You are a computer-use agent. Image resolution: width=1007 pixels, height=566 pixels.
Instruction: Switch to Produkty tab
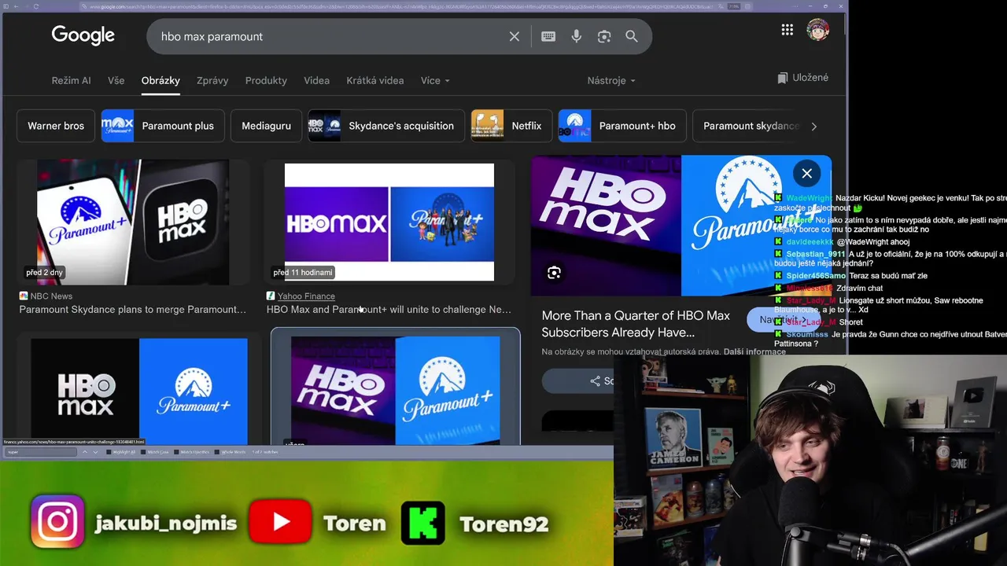point(266,80)
